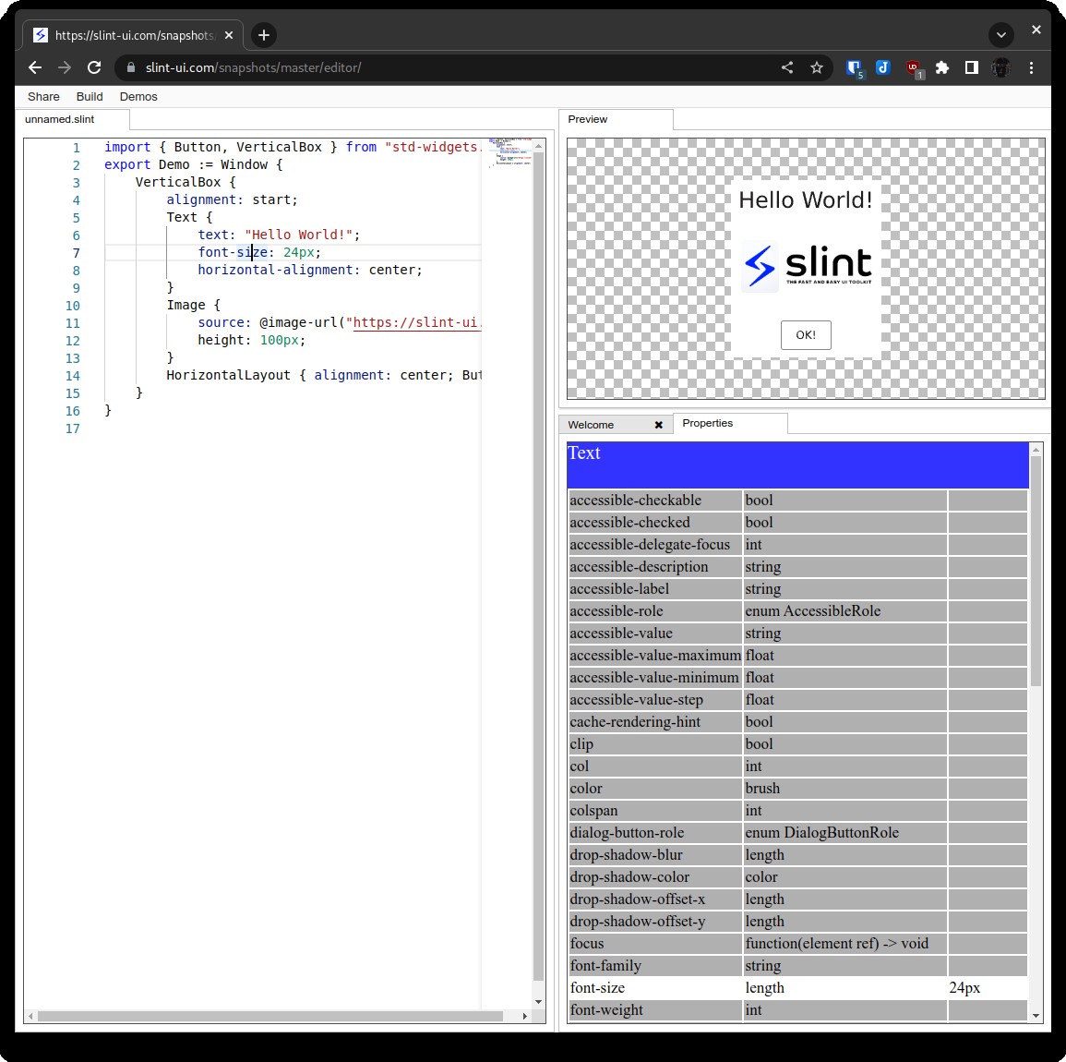1066x1062 pixels.
Task: Click the code minimap in editor
Action: click(x=510, y=153)
